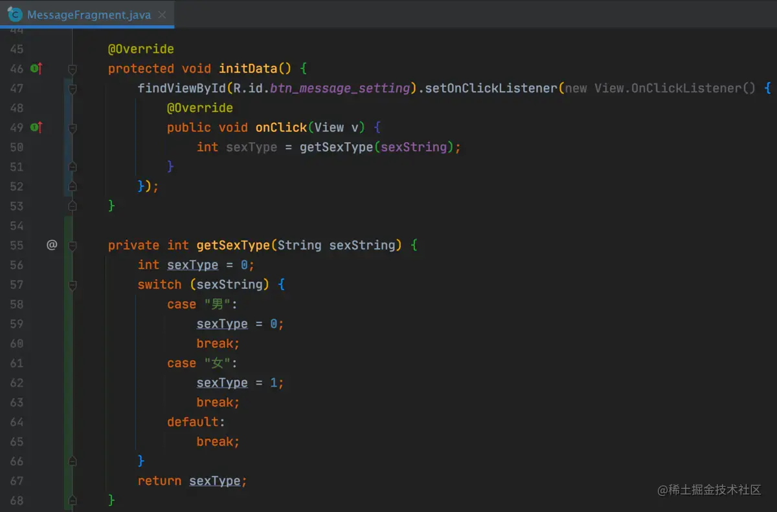Click the implements-method gutter icon on line 49
Viewport: 777px width, 512px height.
point(37,127)
